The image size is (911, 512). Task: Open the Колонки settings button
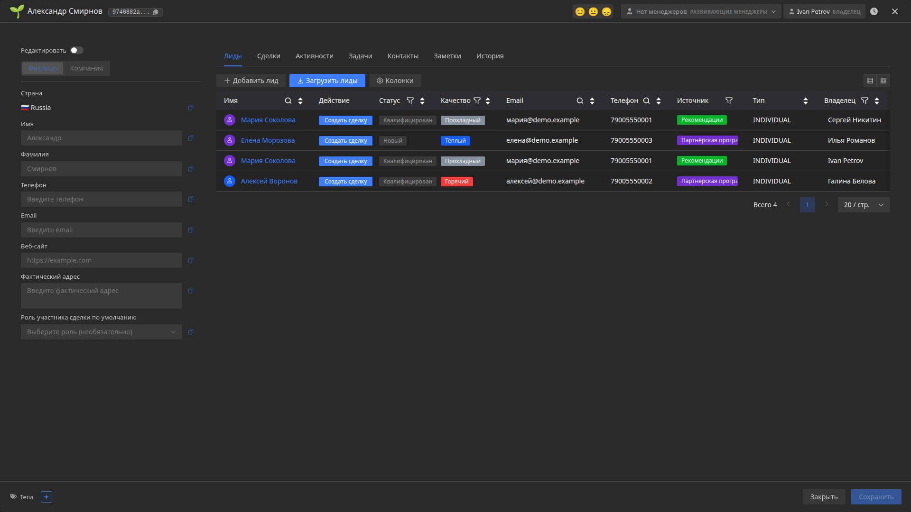tap(395, 81)
